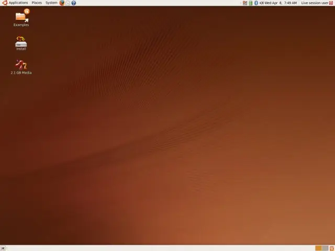
Task: Click the network manager tray icon
Action: click(x=245, y=3)
